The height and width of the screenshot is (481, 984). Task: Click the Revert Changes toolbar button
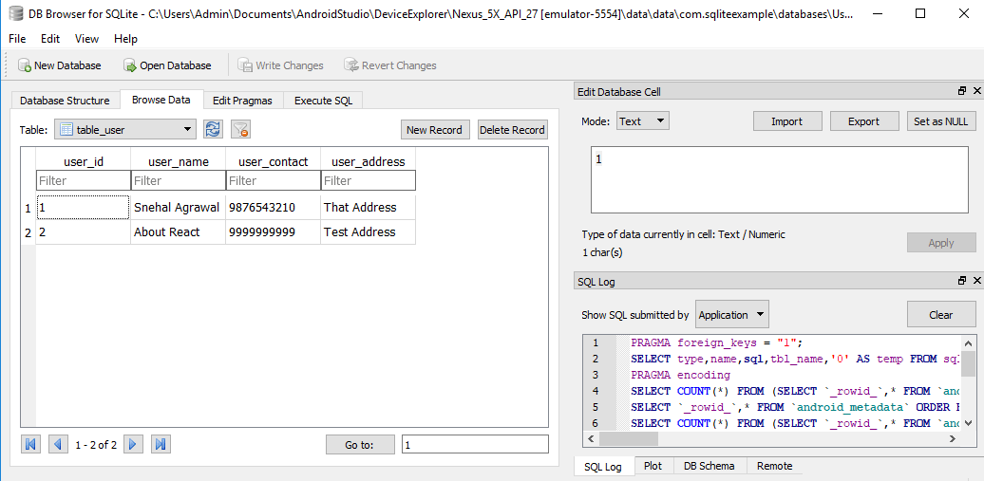[x=389, y=65]
